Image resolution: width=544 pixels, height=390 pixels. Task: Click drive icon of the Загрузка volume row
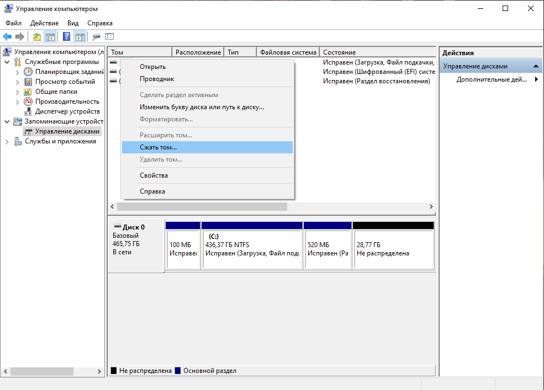pyautogui.click(x=113, y=62)
